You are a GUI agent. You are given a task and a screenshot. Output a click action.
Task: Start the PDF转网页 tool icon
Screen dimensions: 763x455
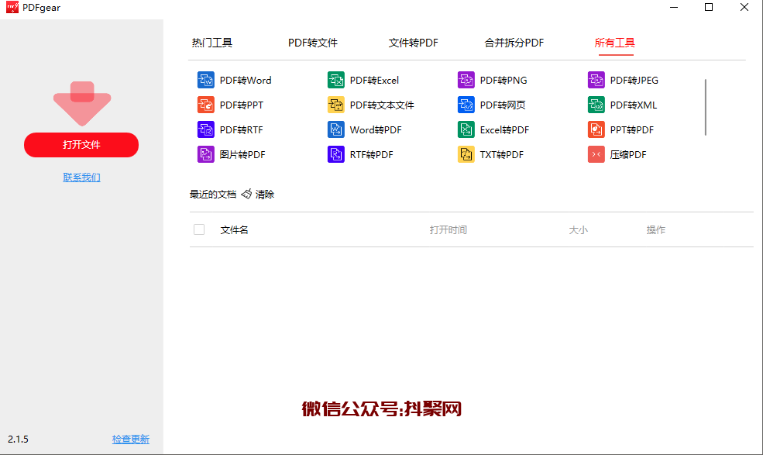pyautogui.click(x=466, y=105)
